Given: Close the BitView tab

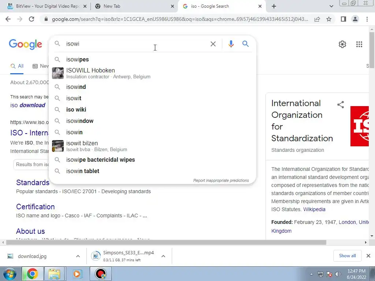Looking at the screenshot, I should click(x=85, y=7).
